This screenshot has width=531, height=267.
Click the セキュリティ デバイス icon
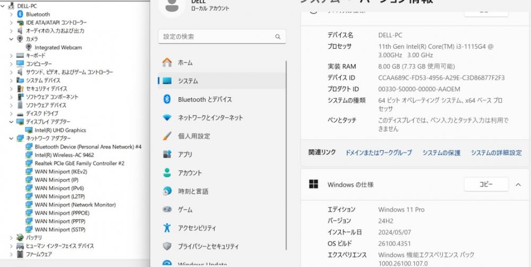coord(20,89)
